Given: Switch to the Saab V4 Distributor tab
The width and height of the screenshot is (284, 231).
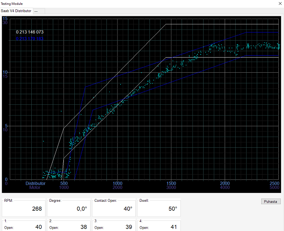Looking at the screenshot, I should point(16,11).
